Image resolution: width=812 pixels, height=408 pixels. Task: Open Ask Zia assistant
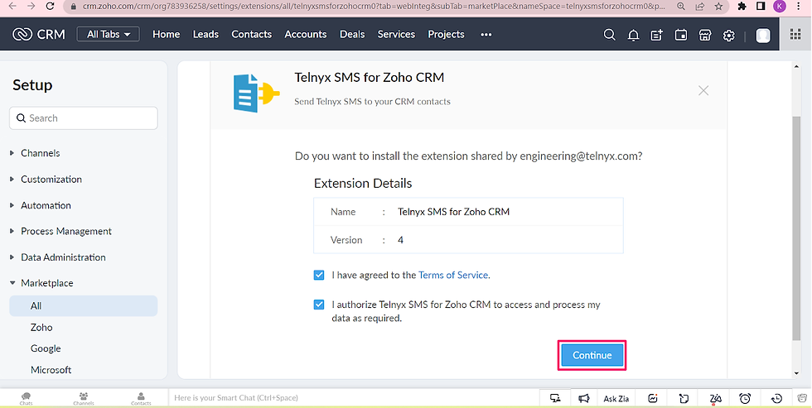pos(616,399)
